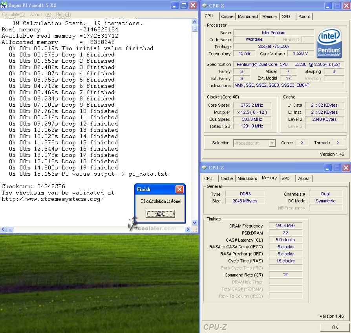The height and width of the screenshot is (333, 351).
Task: Close the lower CPU-Z window
Action: pyautogui.click(x=346, y=168)
